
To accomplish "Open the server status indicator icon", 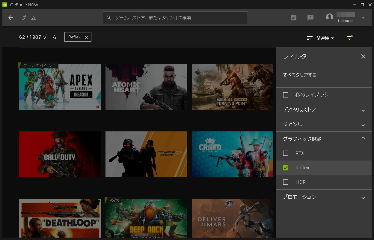I will click(x=293, y=17).
